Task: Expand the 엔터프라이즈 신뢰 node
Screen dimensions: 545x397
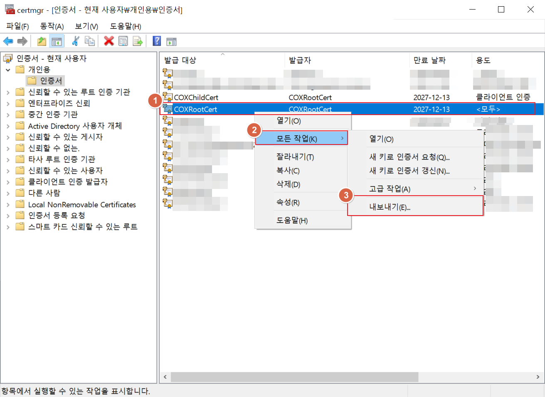Action: pyautogui.click(x=8, y=103)
